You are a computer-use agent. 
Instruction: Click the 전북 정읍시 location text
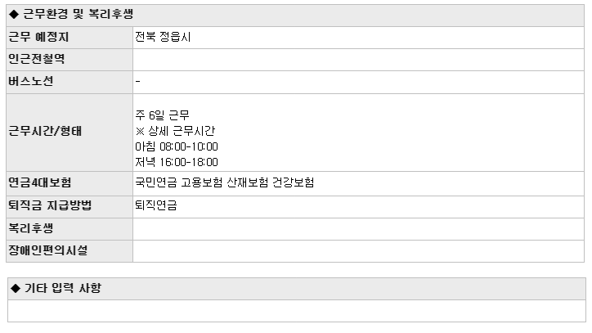(163, 37)
